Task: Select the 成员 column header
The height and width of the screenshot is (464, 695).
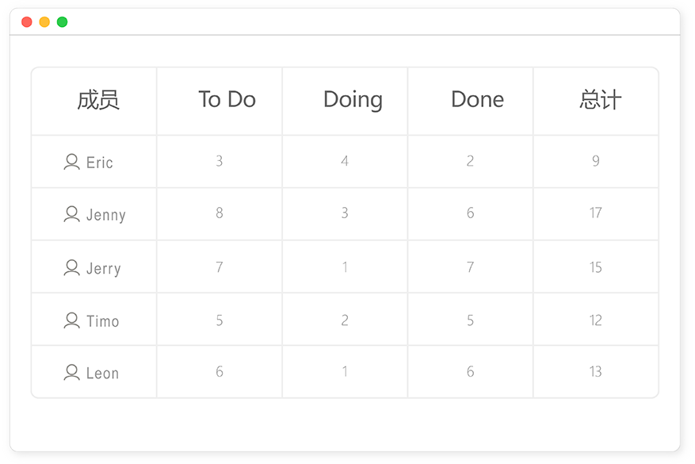Action: click(x=98, y=100)
